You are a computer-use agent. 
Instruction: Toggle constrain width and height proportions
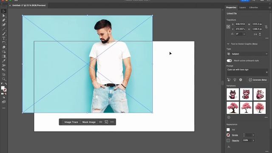pos(266,27)
